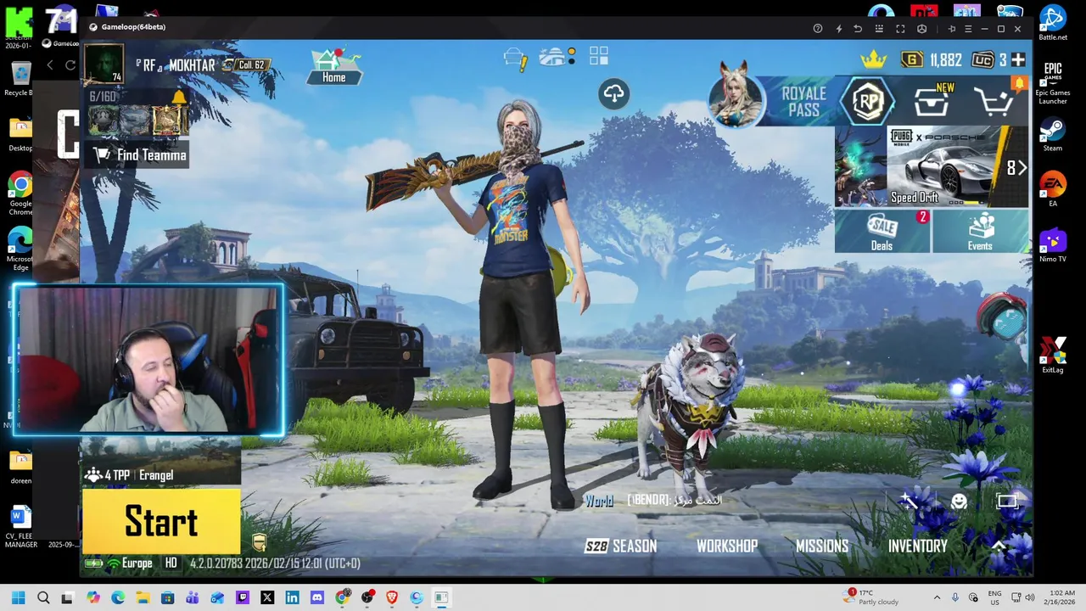Click the RP hexagon badge
This screenshot has width=1086, height=611.
click(867, 102)
